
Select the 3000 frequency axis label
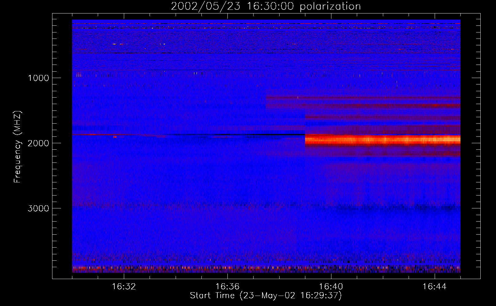point(38,208)
